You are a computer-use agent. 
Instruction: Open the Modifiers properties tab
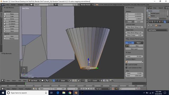165,22
